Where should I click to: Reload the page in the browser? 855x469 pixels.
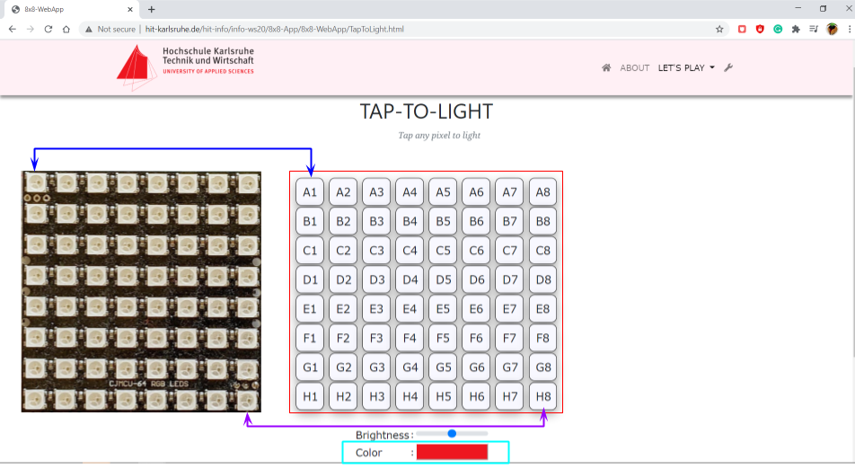(x=48, y=29)
